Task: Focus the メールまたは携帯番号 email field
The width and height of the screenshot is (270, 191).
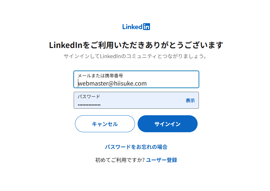Action: click(x=136, y=79)
